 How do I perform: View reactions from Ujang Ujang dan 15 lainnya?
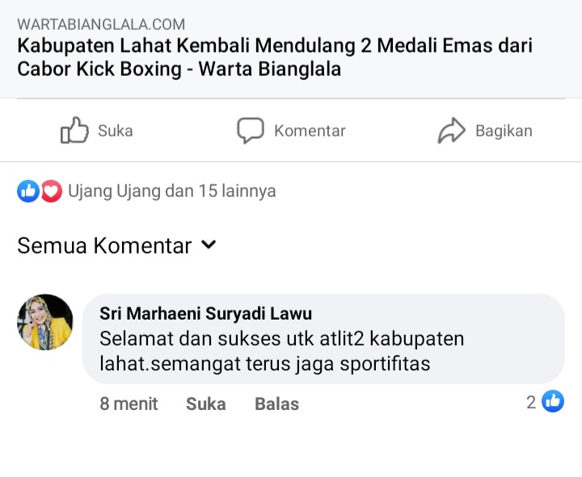point(171,191)
